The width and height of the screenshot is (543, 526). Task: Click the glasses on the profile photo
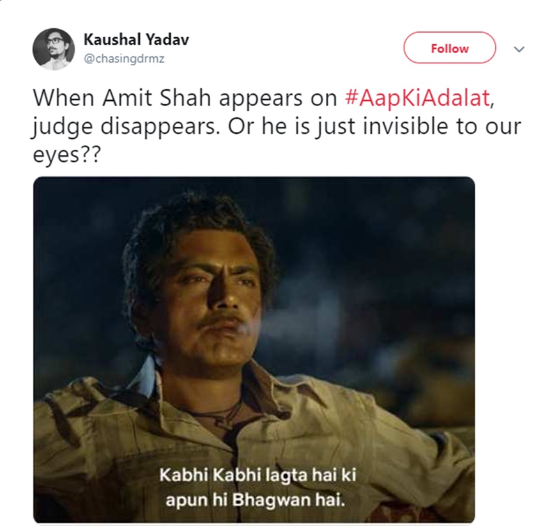(x=54, y=42)
